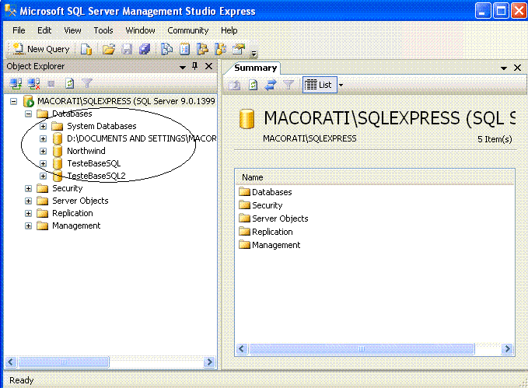Screen dimensions: 528x388
Task: Expand the Security tree node
Action: point(28,189)
